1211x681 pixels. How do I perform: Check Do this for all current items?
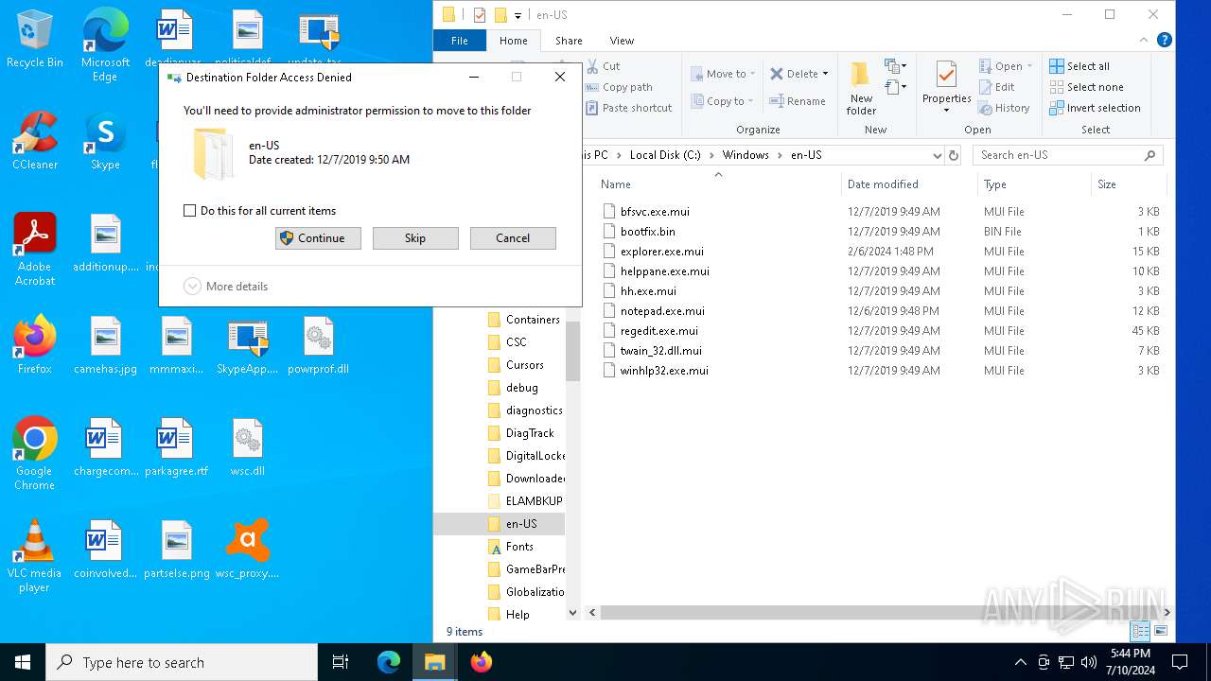(x=190, y=211)
